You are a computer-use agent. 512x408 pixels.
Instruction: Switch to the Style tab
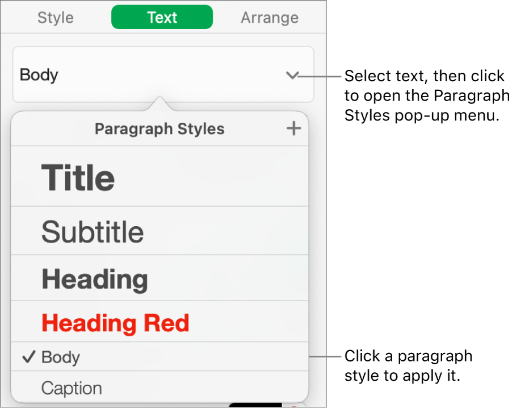pyautogui.click(x=56, y=18)
